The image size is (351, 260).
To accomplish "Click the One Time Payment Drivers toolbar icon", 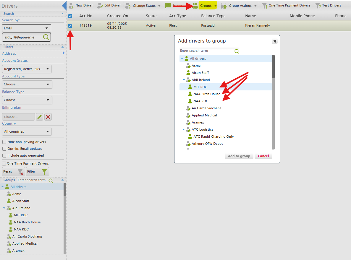I will tap(265, 6).
